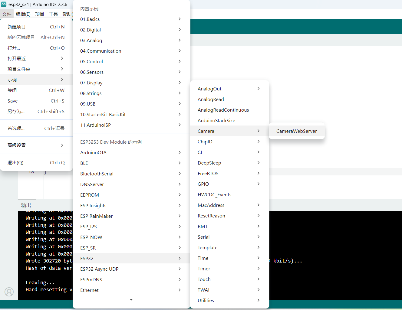Screen dimensions: 402x310
Task: Select the ESP32 examples entry
Action: click(x=131, y=258)
